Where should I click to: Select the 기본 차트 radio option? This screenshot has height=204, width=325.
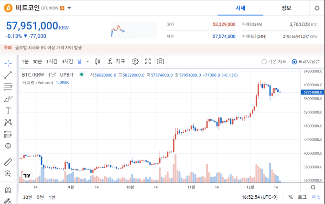[274, 62]
